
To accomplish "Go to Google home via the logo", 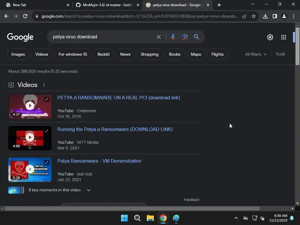I will point(20,37).
